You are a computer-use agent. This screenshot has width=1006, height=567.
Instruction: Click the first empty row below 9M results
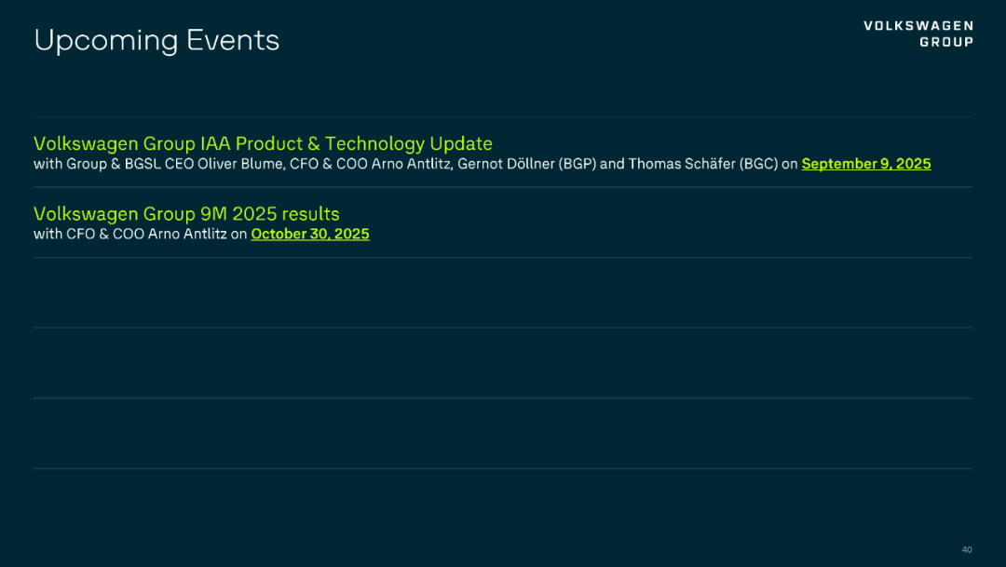pyautogui.click(x=503, y=292)
